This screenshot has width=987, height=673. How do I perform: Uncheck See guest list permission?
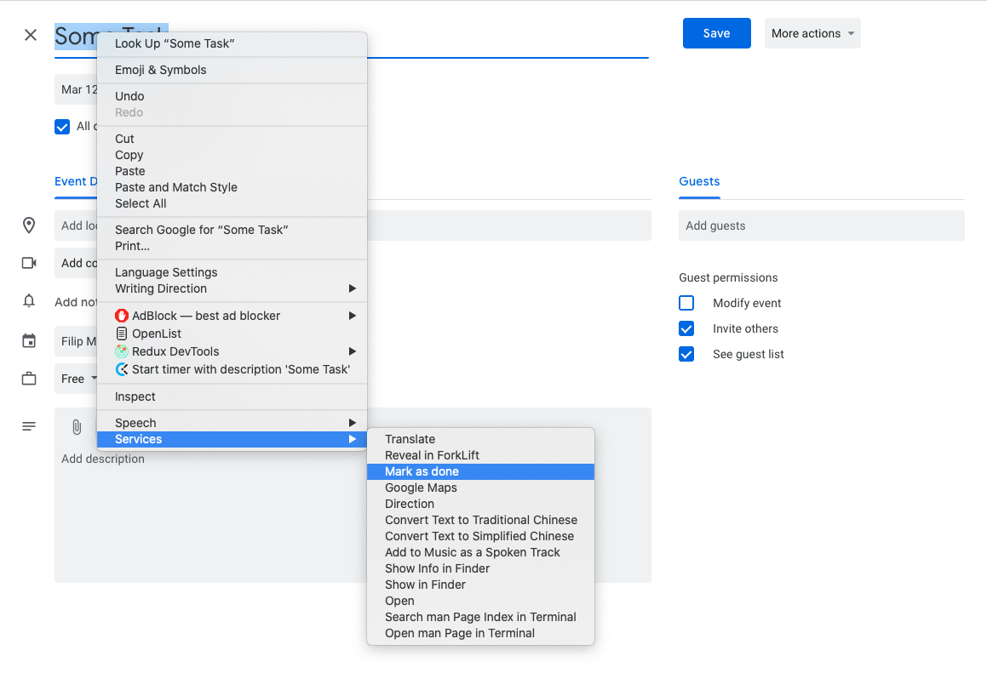[686, 354]
